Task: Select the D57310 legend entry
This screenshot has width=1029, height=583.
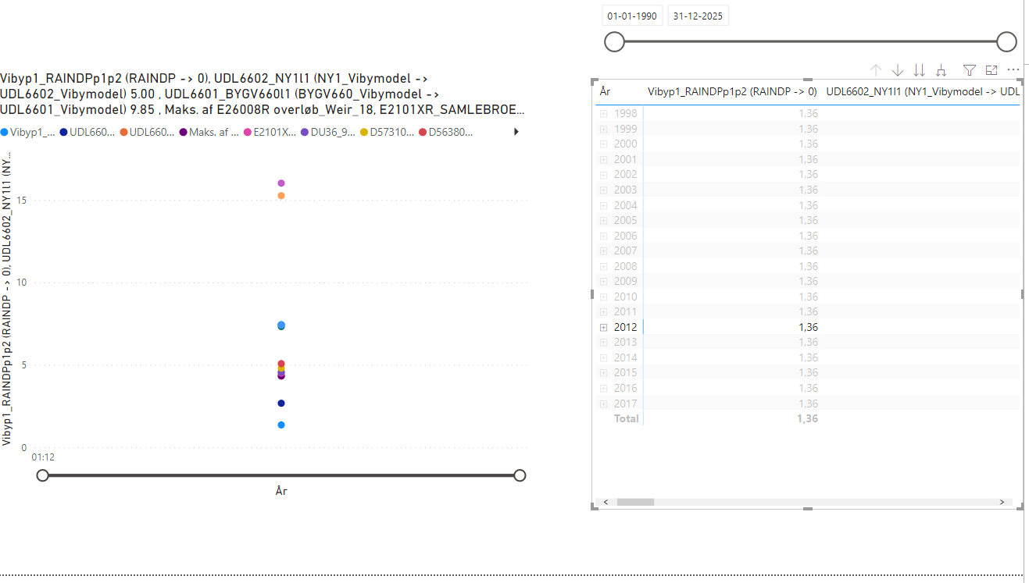Action: click(x=388, y=133)
